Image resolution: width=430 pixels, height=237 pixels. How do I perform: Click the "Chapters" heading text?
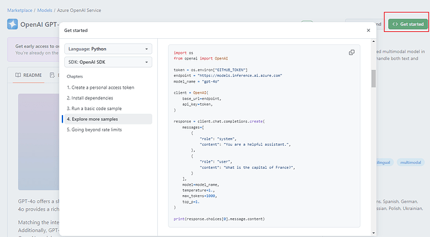(x=75, y=76)
